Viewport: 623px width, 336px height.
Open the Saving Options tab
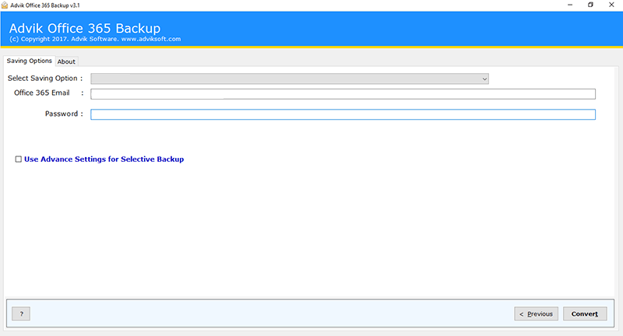pyautogui.click(x=30, y=61)
